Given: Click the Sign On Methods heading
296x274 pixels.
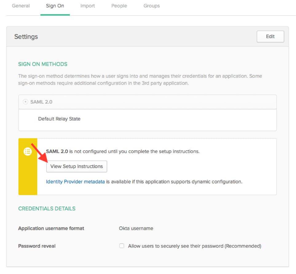Looking at the screenshot, I should pyautogui.click(x=43, y=64).
